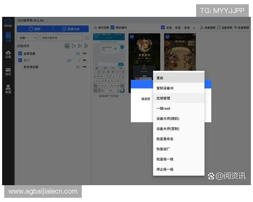Open the 客服 customer service sidebar icon
253x202 pixels.
coord(8,89)
